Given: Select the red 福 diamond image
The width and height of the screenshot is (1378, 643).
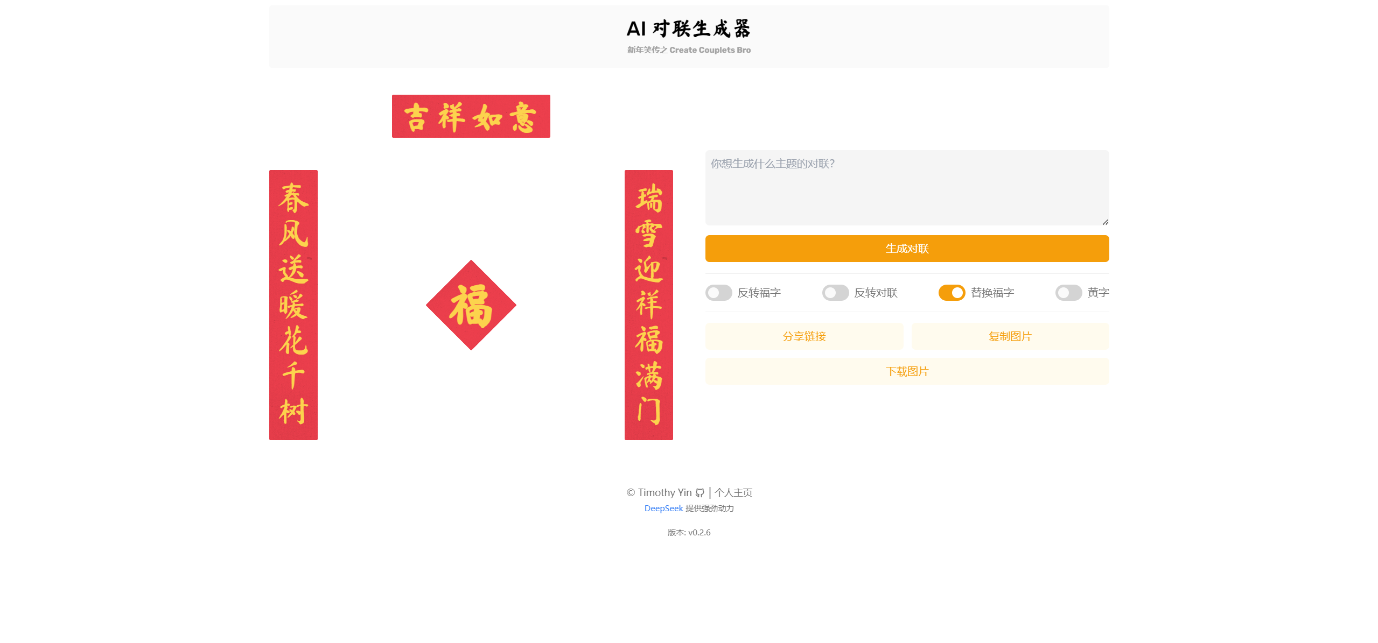Looking at the screenshot, I should tap(471, 305).
